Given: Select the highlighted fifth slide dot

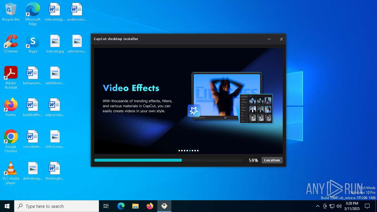Looking at the screenshot, I should pyautogui.click(x=190, y=150).
